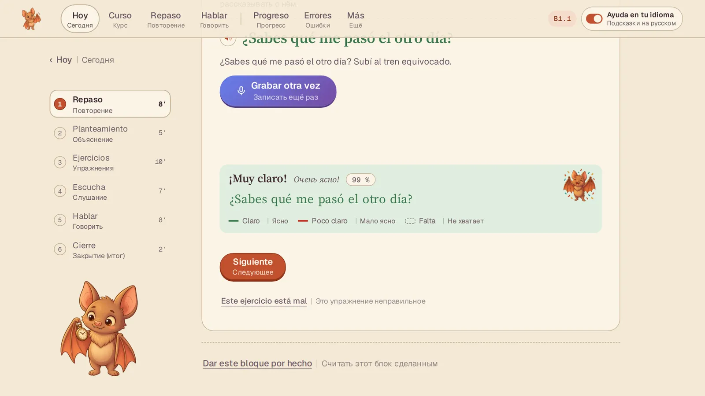Select step 1 Repaso number circle
The width and height of the screenshot is (705, 396).
pos(60,104)
